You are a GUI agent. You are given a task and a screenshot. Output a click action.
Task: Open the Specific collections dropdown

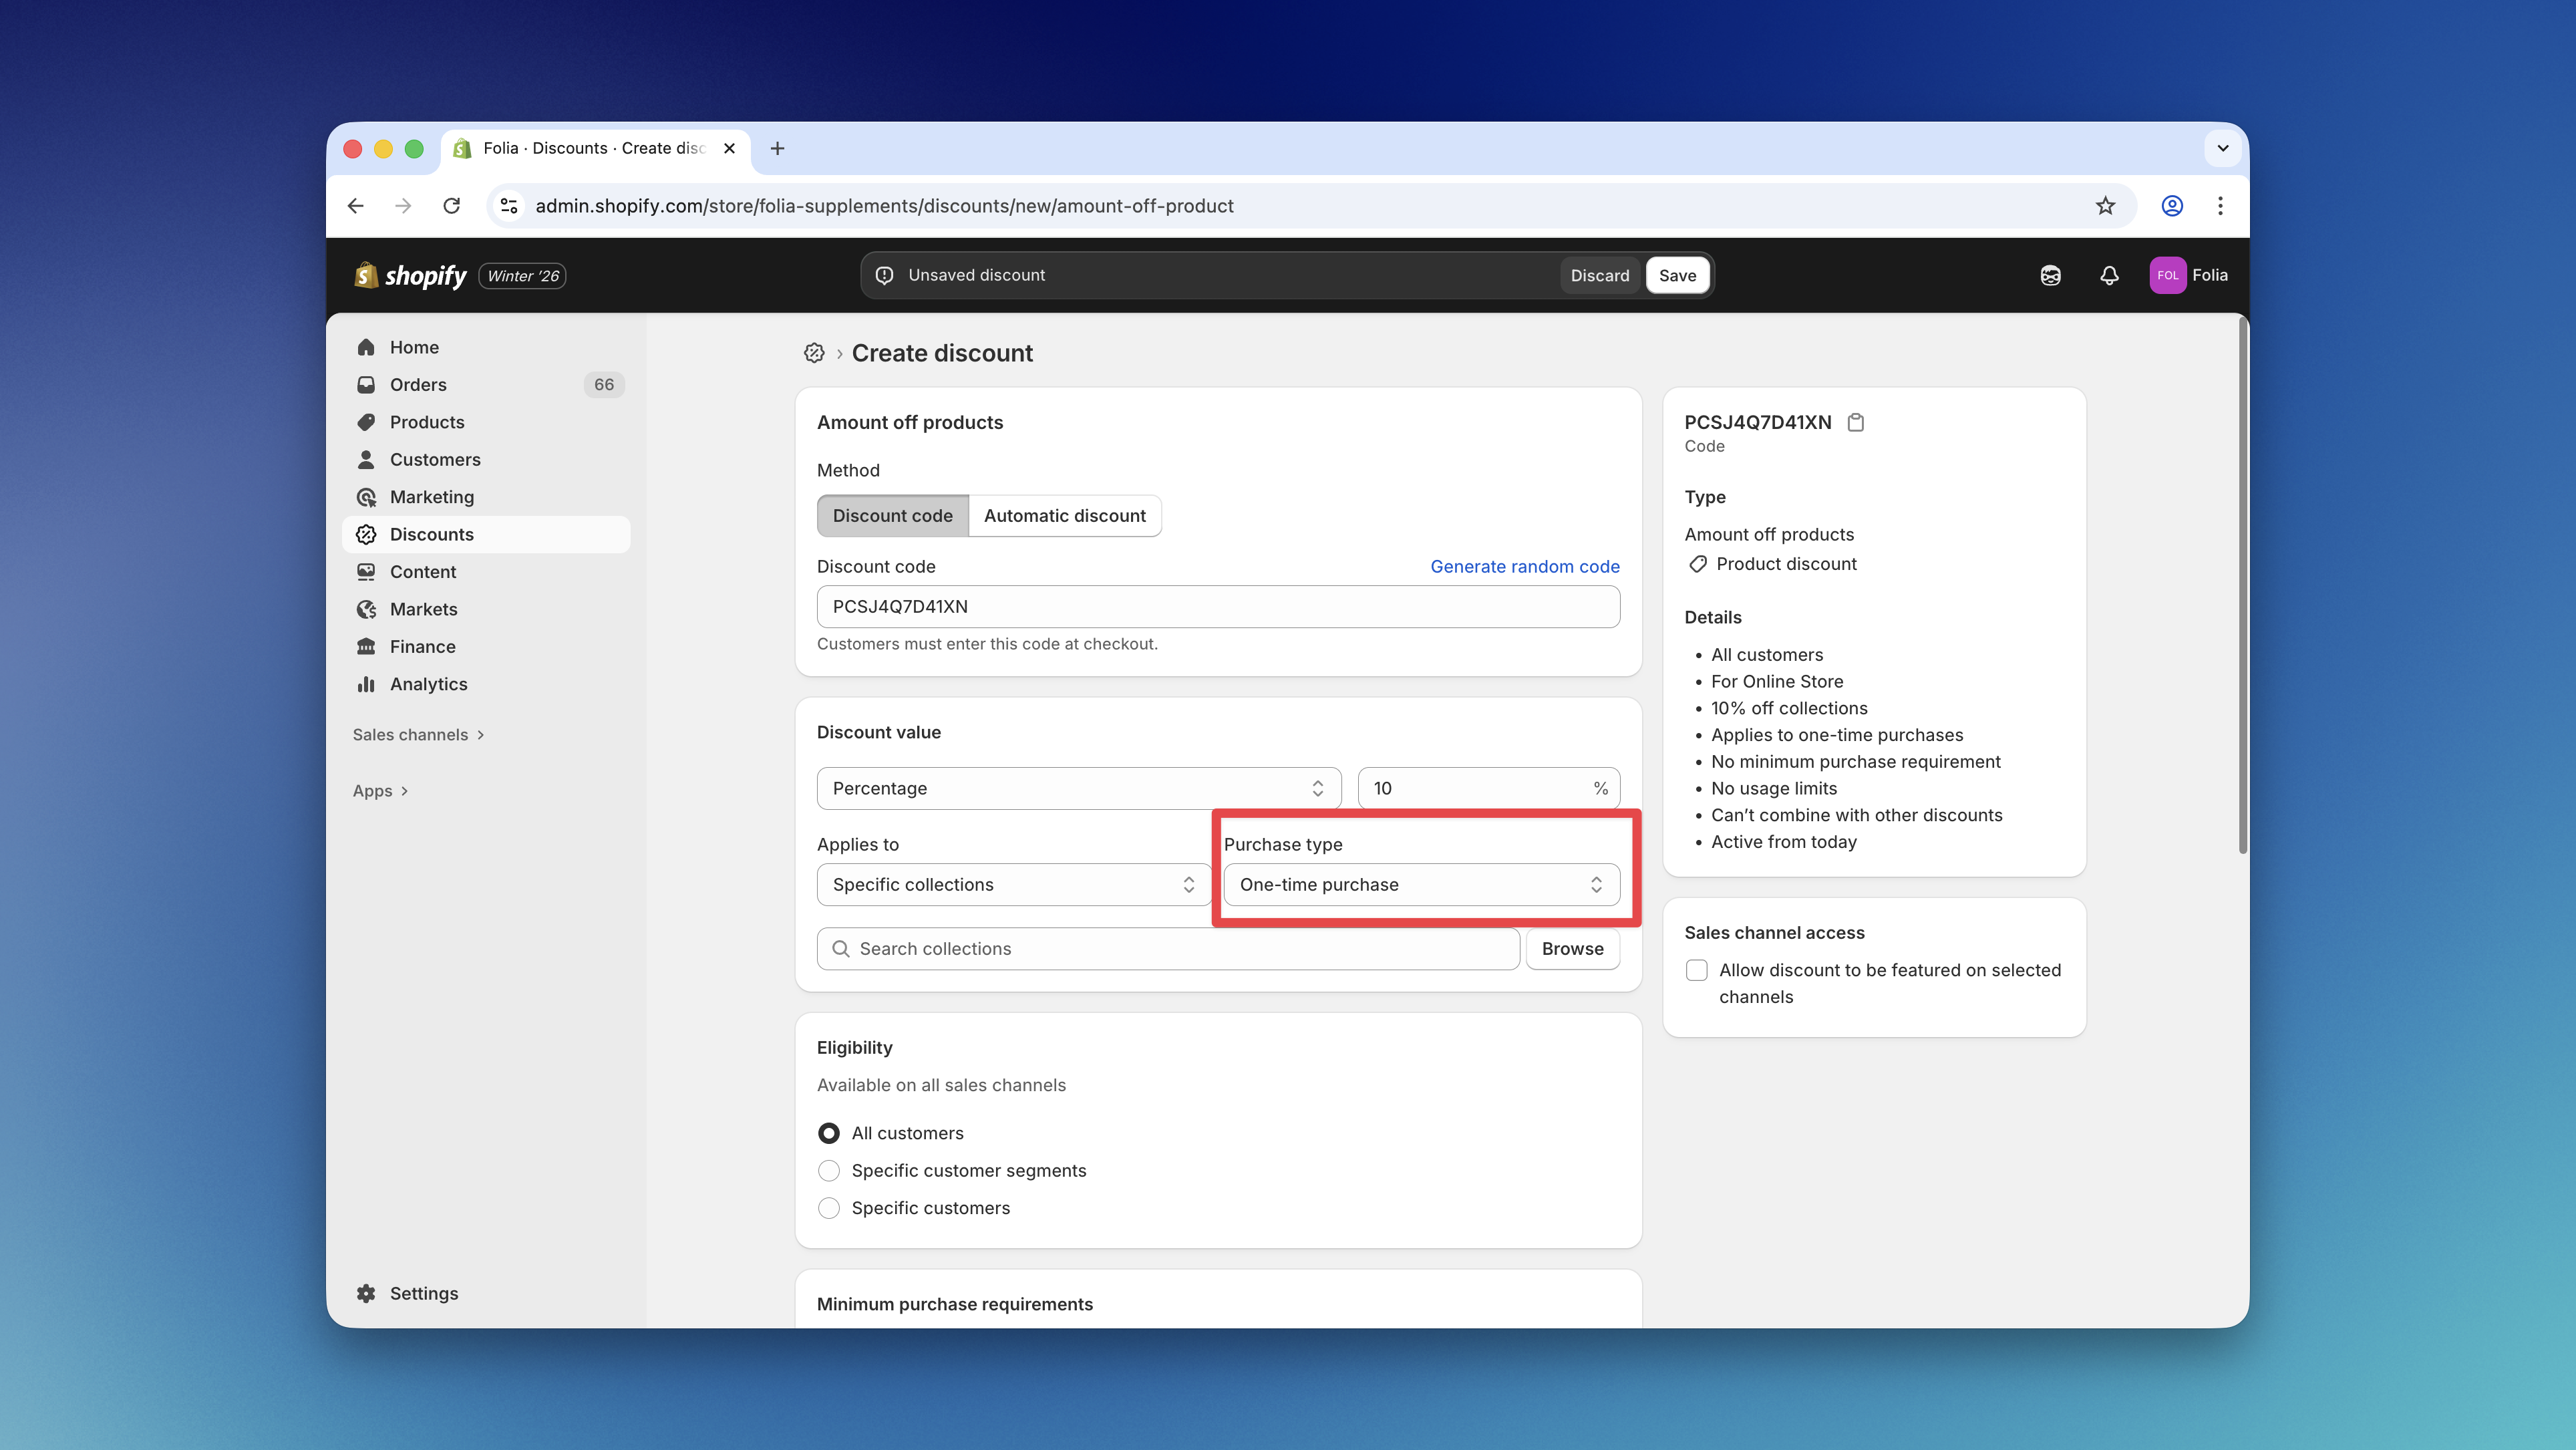[x=1013, y=884]
